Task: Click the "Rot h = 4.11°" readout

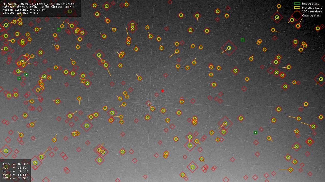Action: [15, 171]
